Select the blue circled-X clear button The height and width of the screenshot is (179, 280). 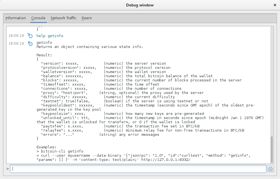coord(270,169)
